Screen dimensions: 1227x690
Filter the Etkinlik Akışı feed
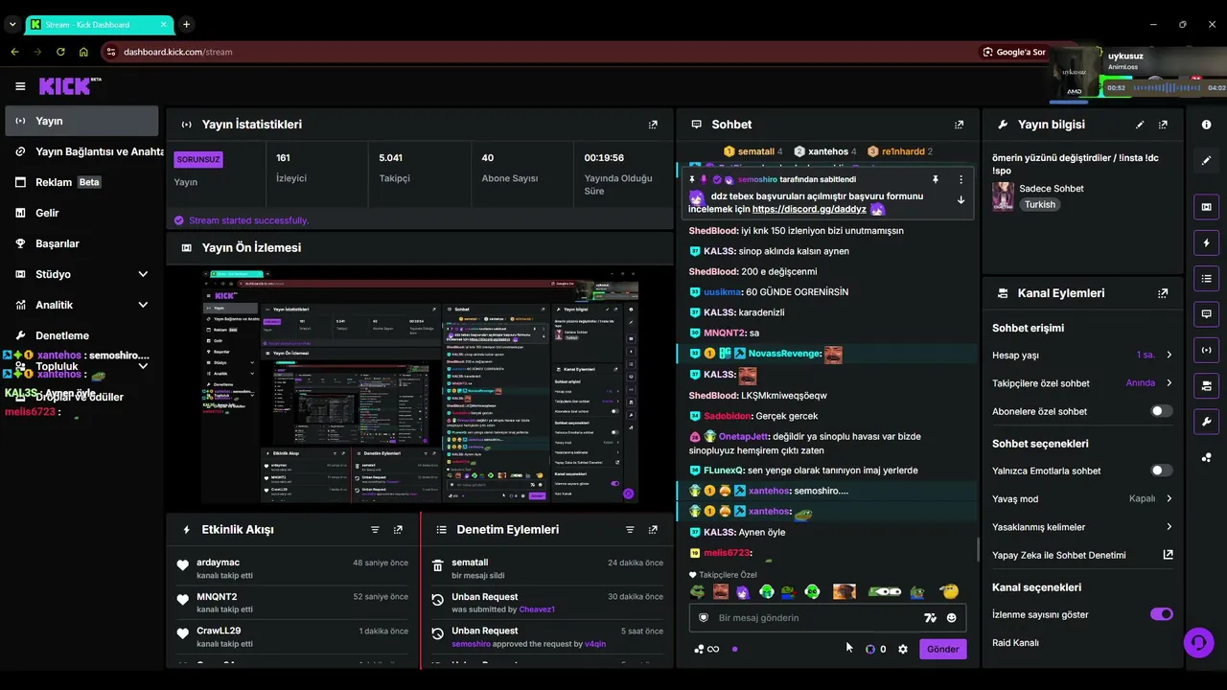coord(375,529)
